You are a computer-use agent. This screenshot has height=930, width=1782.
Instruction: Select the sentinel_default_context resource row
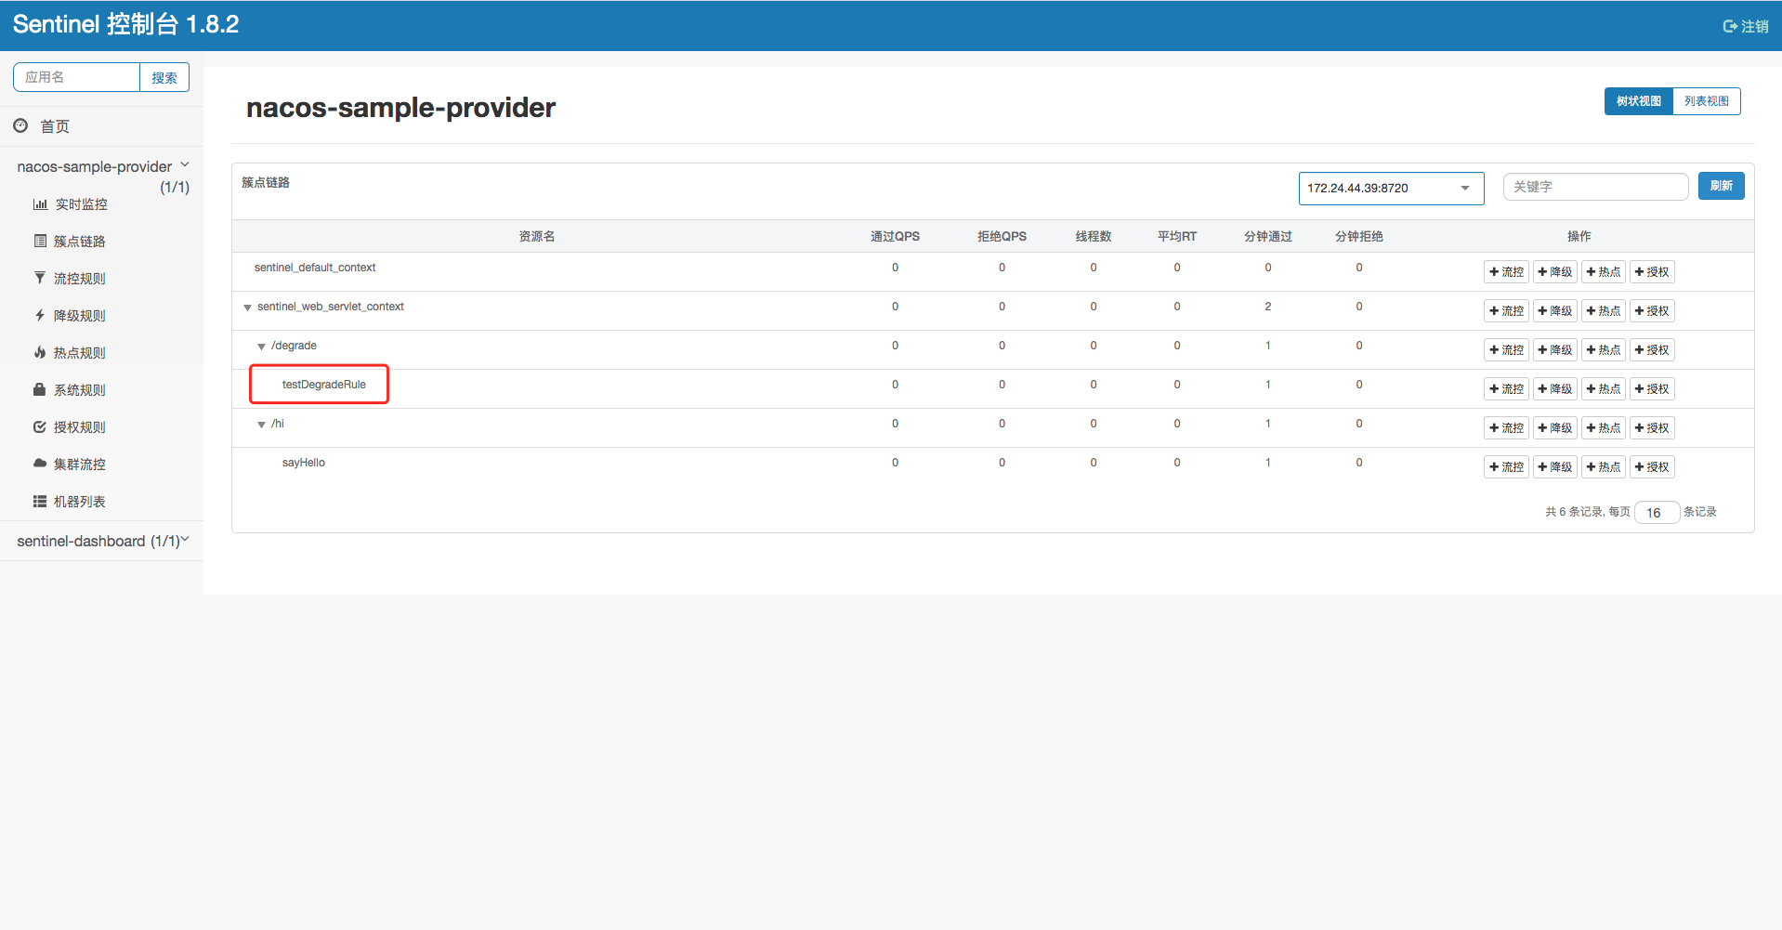point(992,271)
